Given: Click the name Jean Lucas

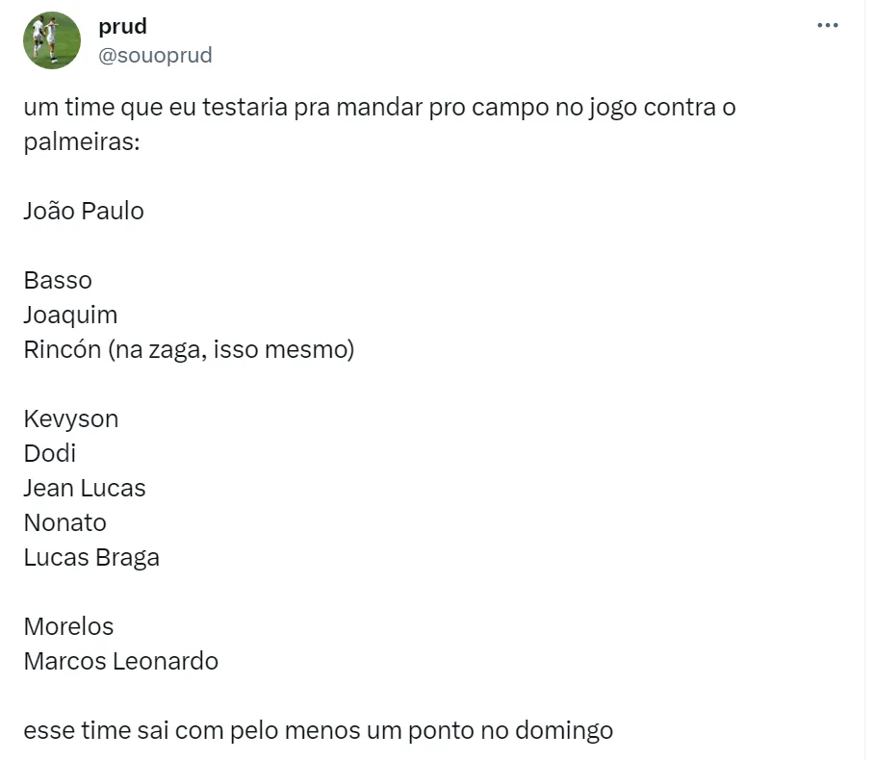Looking at the screenshot, I should tap(85, 488).
